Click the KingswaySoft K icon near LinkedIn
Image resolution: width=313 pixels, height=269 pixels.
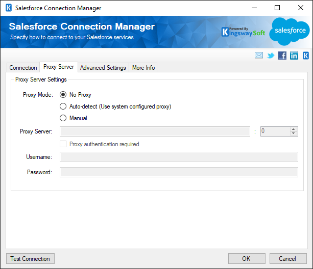point(306,56)
